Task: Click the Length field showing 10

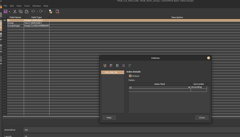Action: (131, 136)
